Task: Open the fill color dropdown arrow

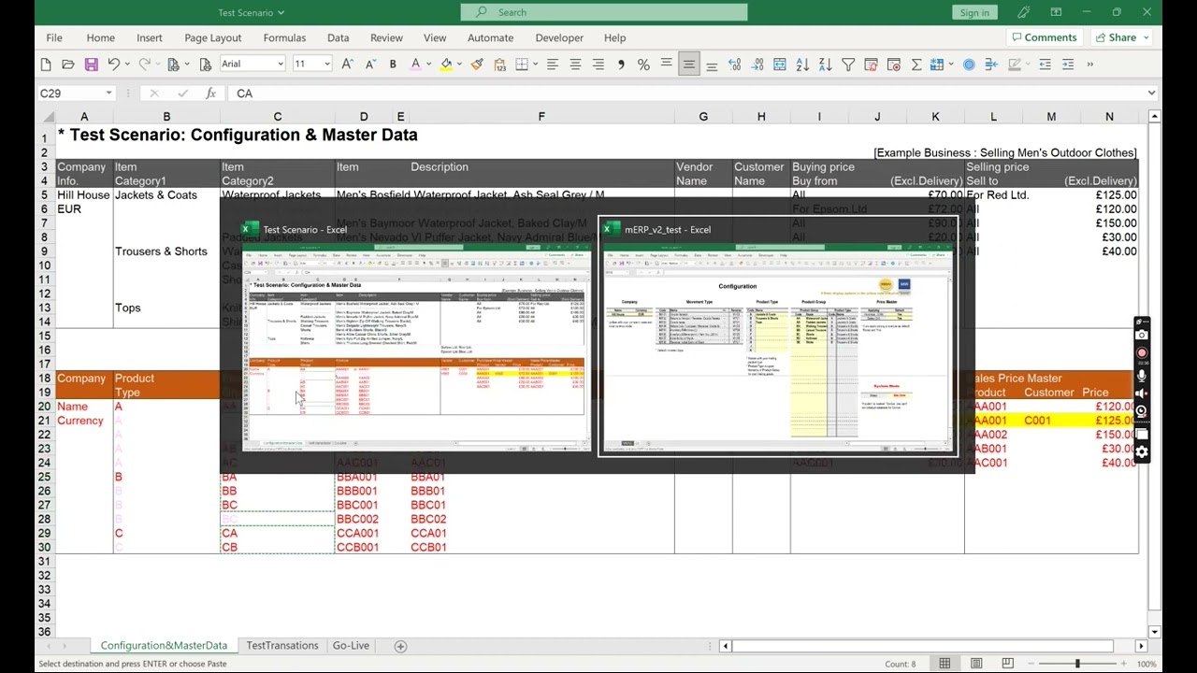Action: tap(459, 64)
